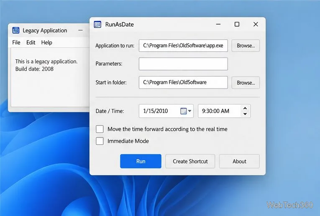Click the 'Parameters:' label
Image resolution: width=320 pixels, height=216 pixels.
[x=109, y=64]
